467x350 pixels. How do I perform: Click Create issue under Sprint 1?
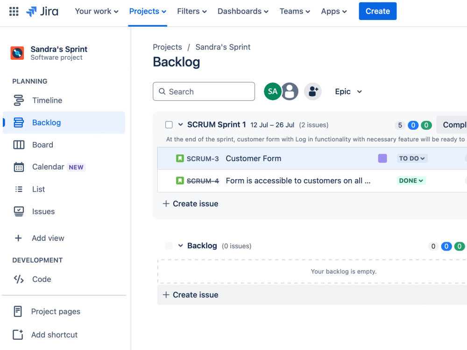[191, 204]
